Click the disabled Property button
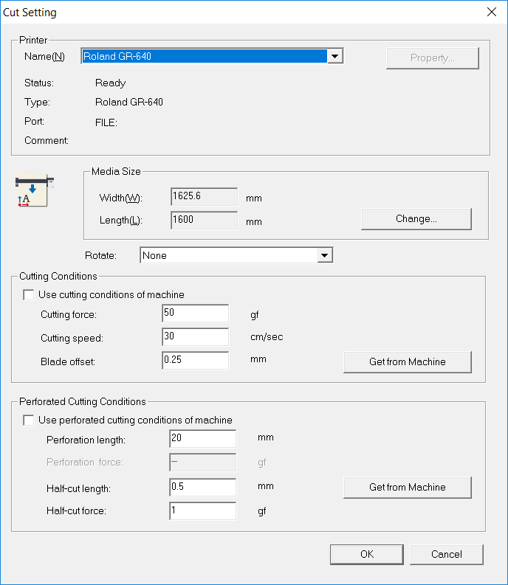Image resolution: width=508 pixels, height=585 pixels. (x=433, y=58)
